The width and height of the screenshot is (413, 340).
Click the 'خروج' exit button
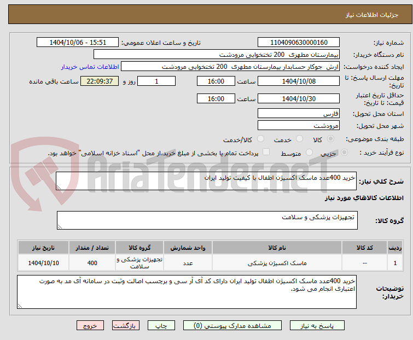[90, 326]
